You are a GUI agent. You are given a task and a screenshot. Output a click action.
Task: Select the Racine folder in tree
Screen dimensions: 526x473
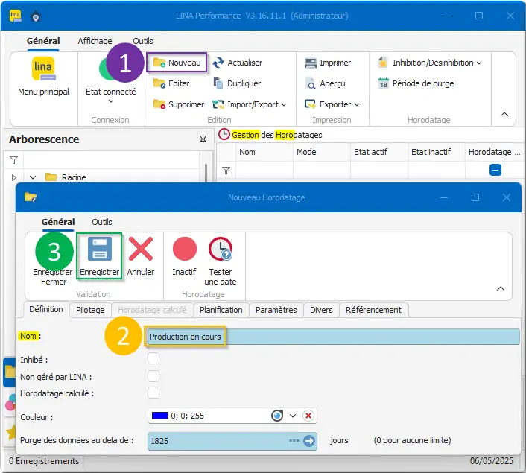click(66, 177)
